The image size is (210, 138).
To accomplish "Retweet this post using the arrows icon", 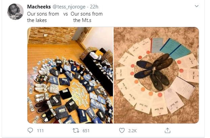I will 76,131.
